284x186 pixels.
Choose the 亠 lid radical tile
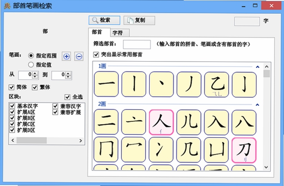pyautogui.click(x=134, y=122)
